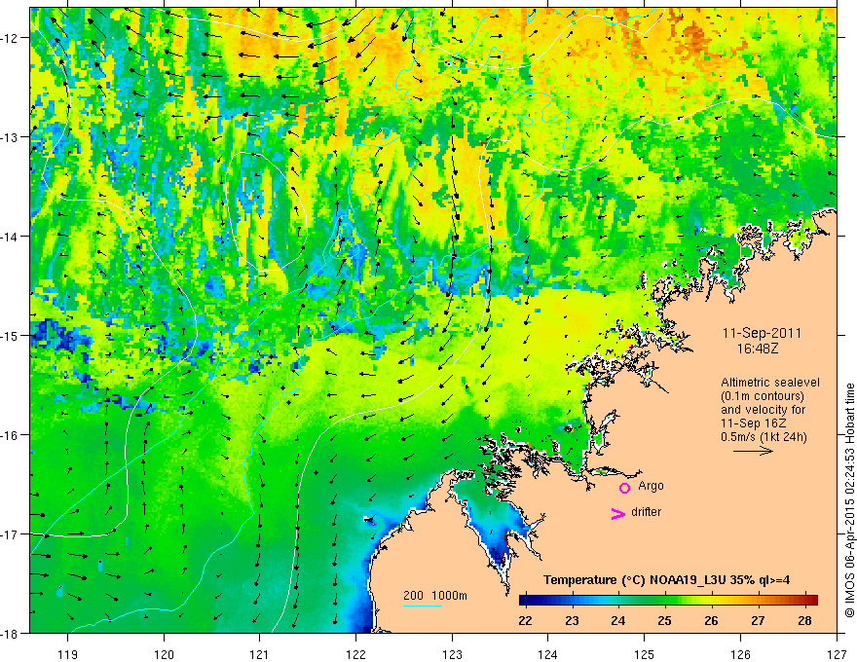
Task: Click the IMOS copyright timestamp text
Action: pos(849,498)
